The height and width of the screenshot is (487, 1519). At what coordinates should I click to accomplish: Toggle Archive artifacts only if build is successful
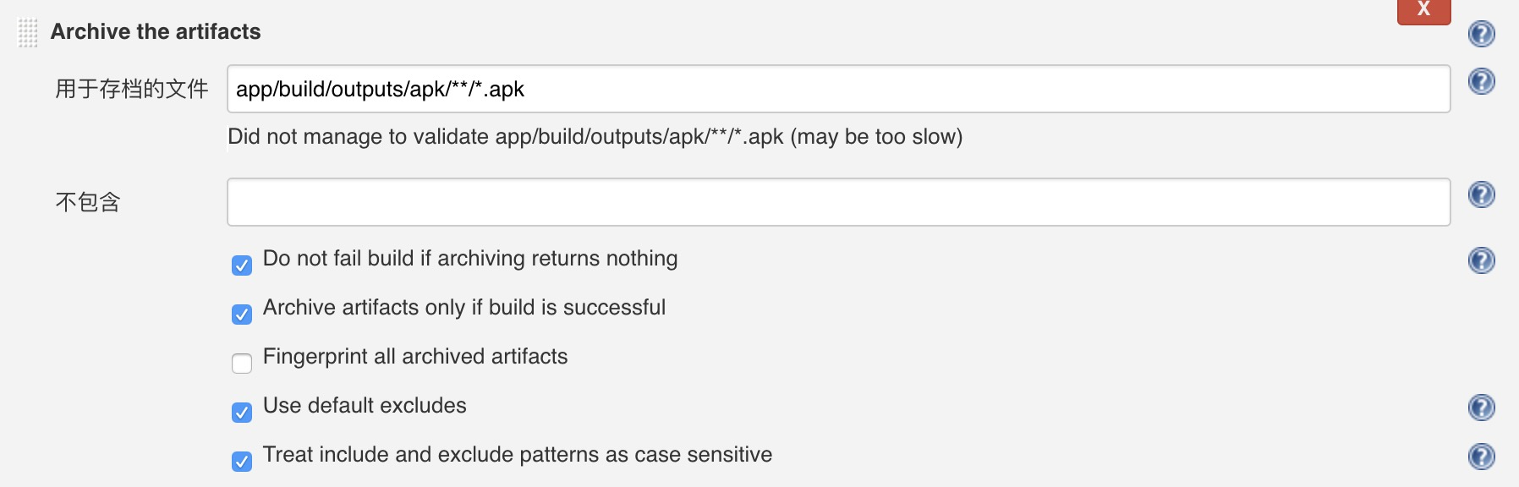point(242,315)
